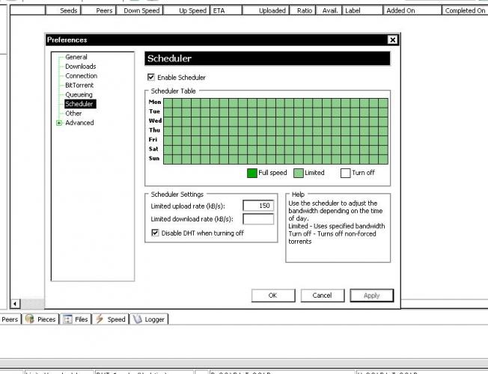
Task: Sort by Down Speed column
Action: pos(140,10)
